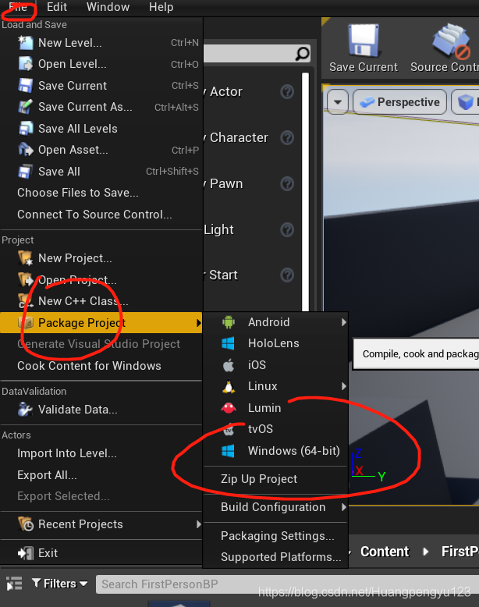Click the Search FirstPersonBP field
The height and width of the screenshot is (607, 479).
[287, 584]
